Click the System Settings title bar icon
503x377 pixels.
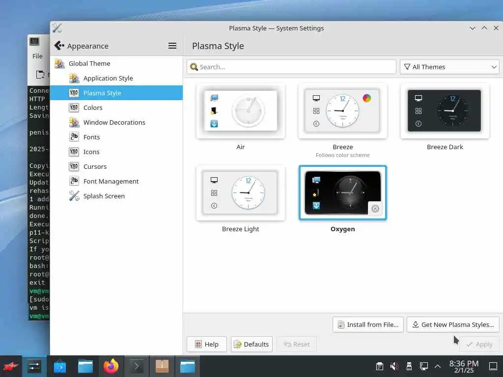click(57, 28)
